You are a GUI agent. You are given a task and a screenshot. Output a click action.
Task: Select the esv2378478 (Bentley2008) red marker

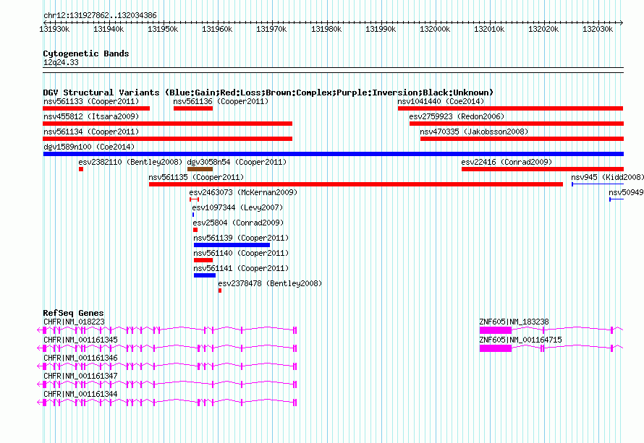pos(220,291)
